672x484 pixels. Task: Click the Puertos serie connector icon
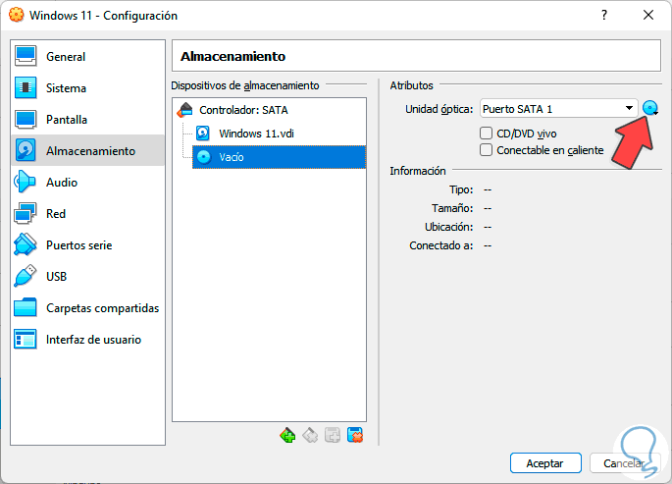(26, 244)
